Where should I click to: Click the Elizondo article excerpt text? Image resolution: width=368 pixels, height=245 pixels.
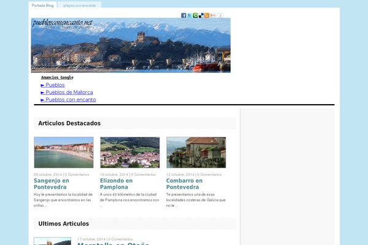(x=129, y=200)
